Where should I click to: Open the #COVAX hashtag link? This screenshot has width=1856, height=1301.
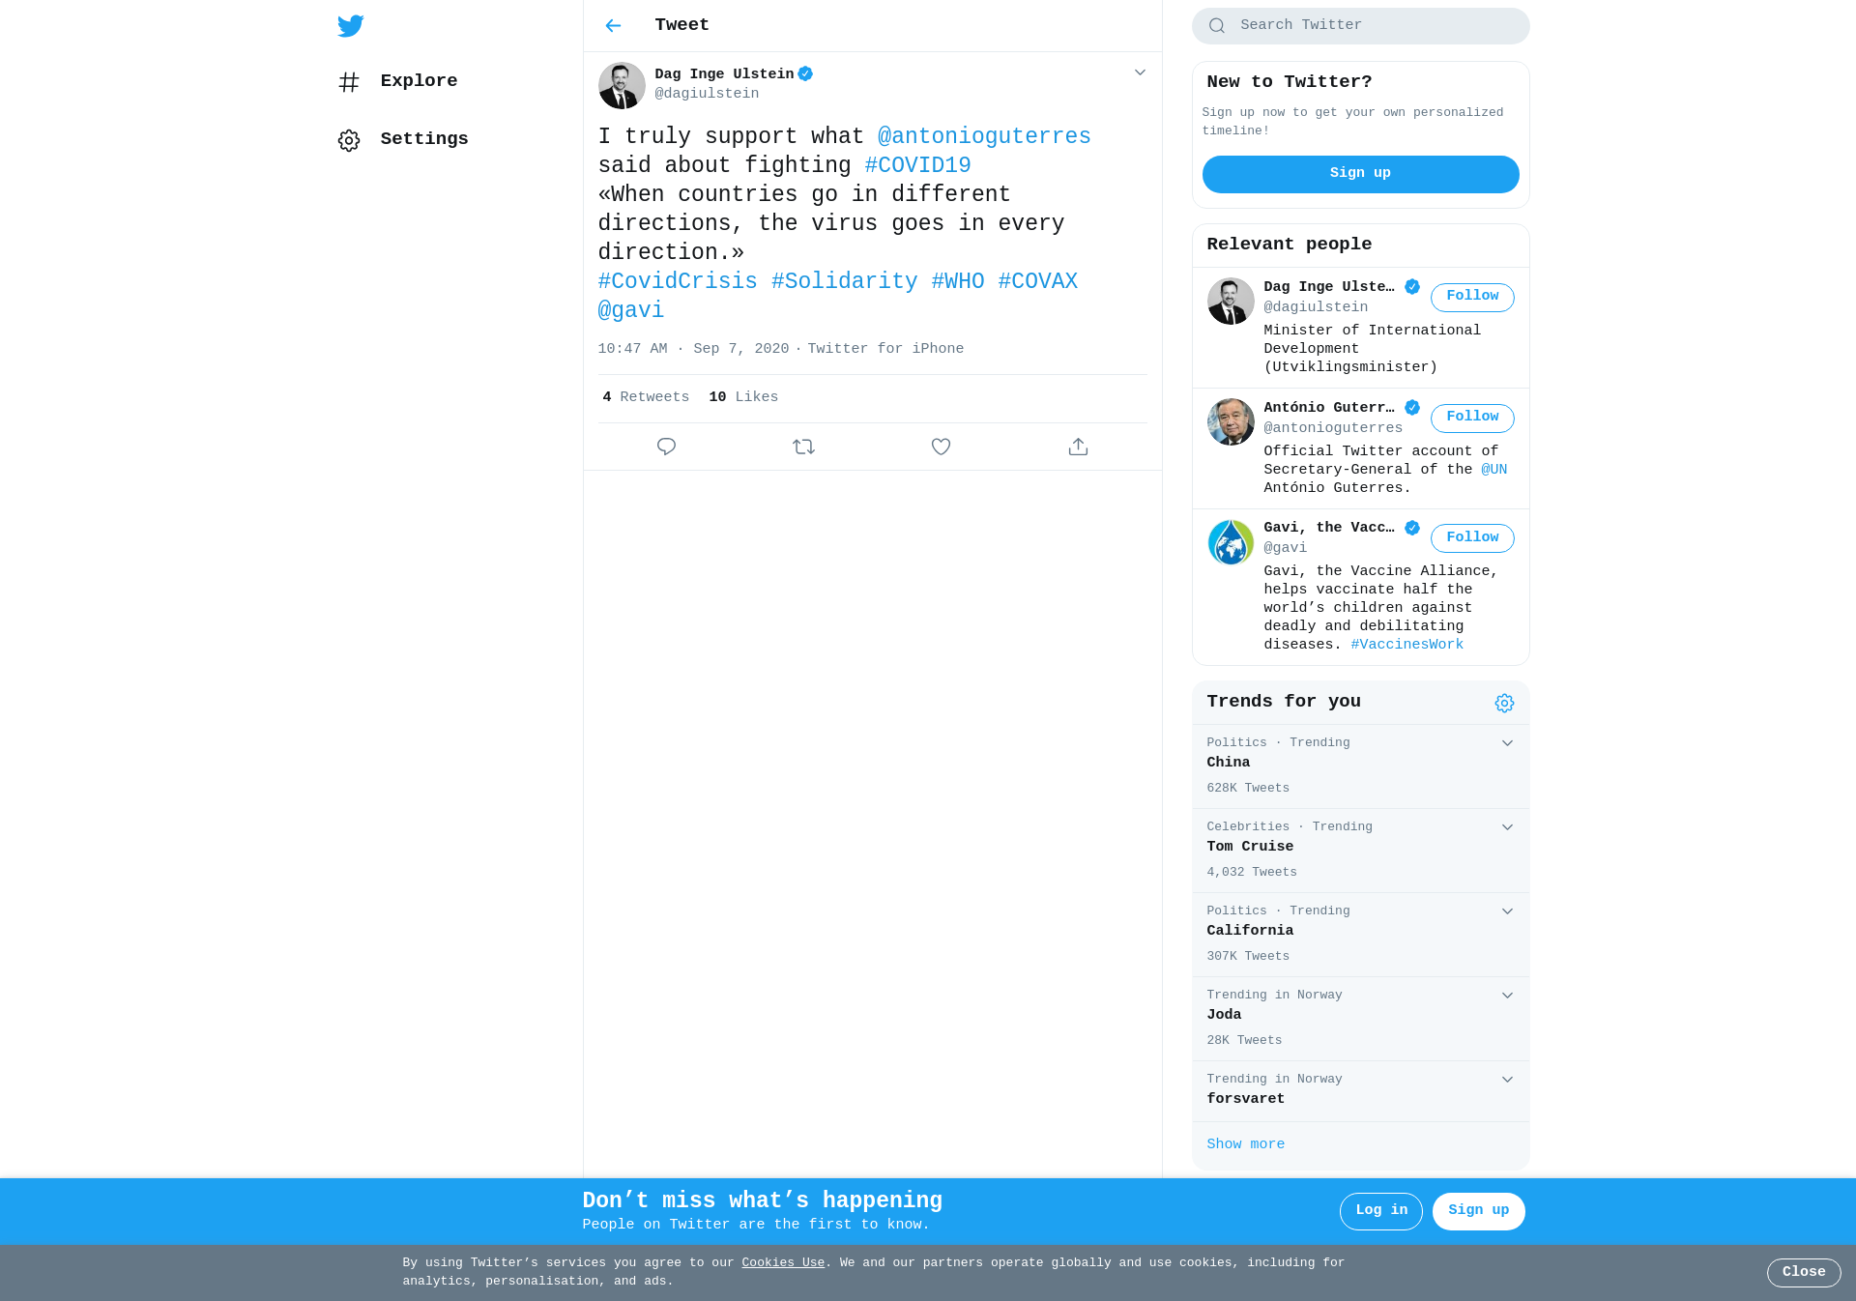coord(1037,281)
